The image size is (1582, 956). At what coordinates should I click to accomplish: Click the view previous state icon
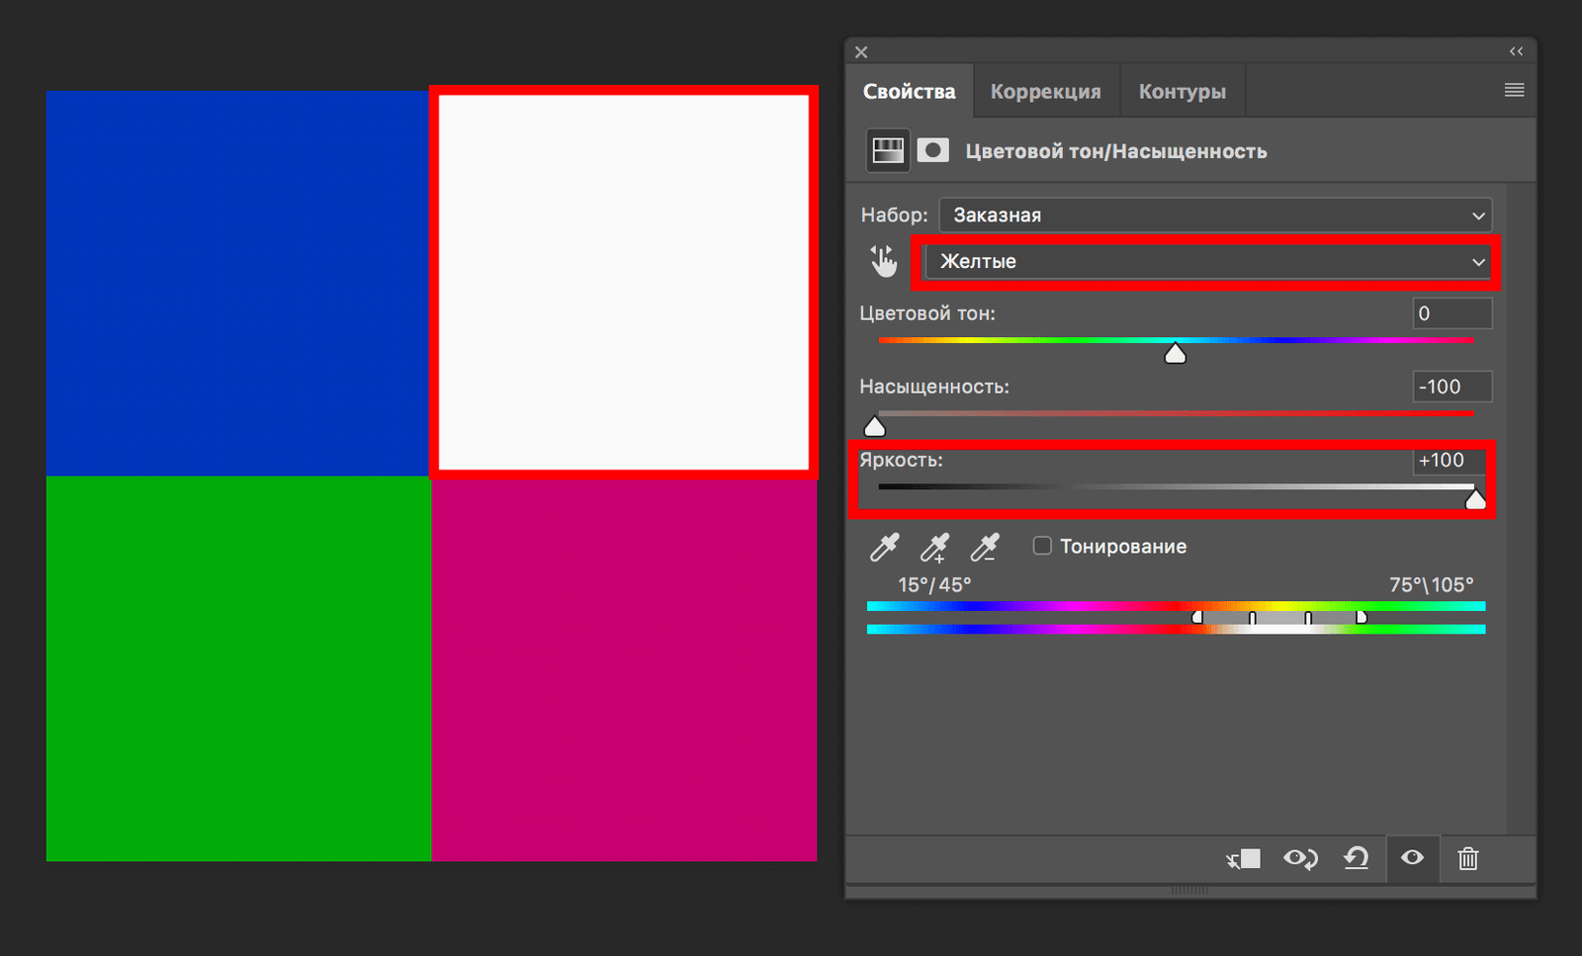pos(1300,859)
